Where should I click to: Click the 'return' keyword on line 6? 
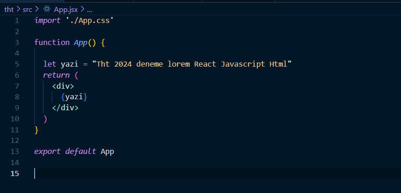(x=56, y=75)
